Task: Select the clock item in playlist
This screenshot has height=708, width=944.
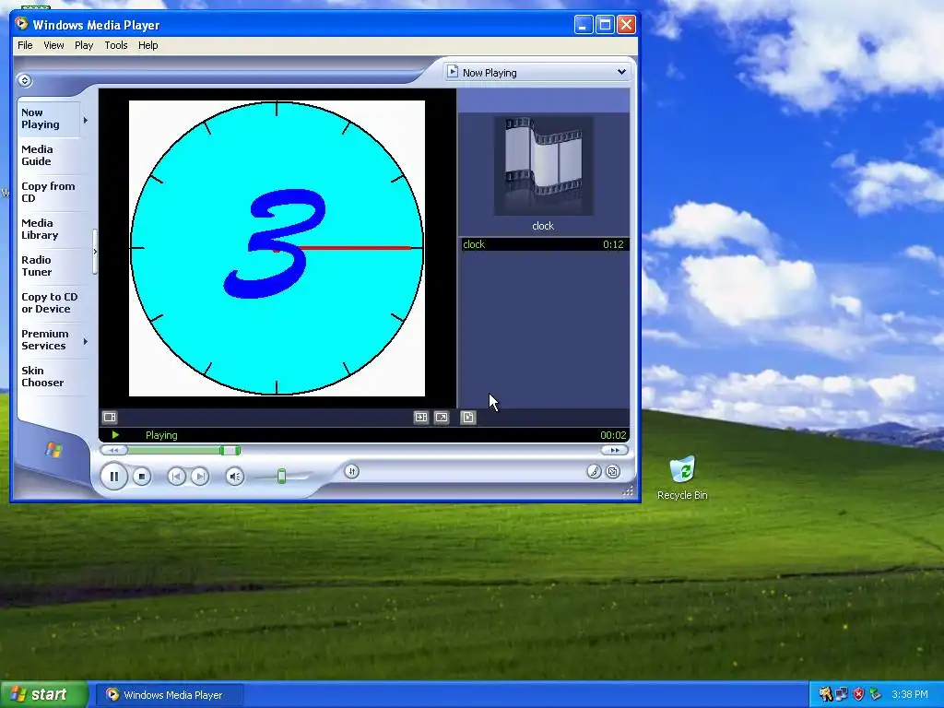Action: point(544,243)
